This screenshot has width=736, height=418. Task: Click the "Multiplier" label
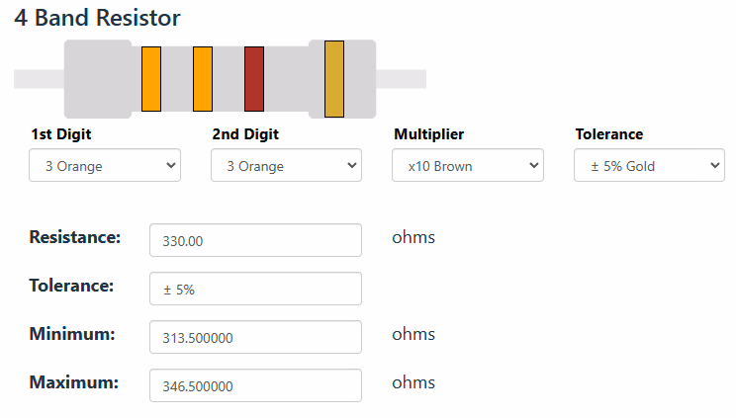click(x=428, y=134)
